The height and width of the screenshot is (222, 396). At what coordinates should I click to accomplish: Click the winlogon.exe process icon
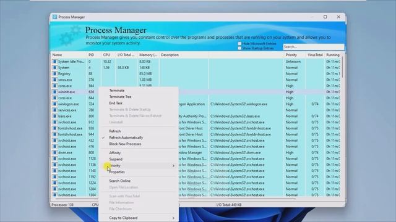[x=54, y=104]
